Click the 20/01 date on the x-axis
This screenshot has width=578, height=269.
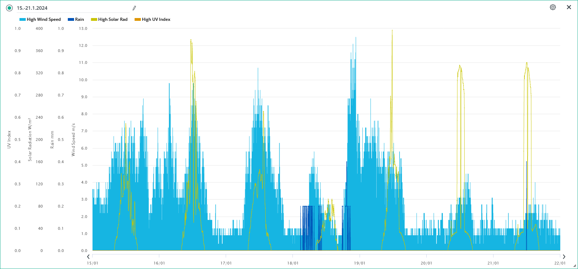pyautogui.click(x=426, y=263)
